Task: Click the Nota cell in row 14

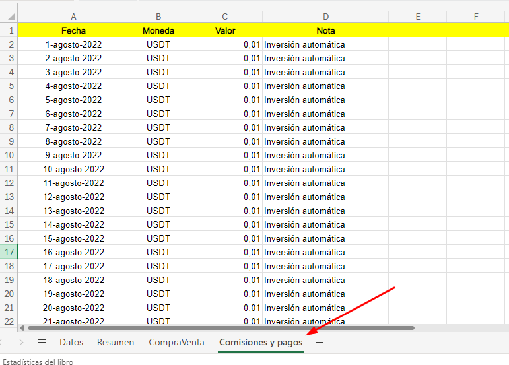Action: tap(325, 211)
